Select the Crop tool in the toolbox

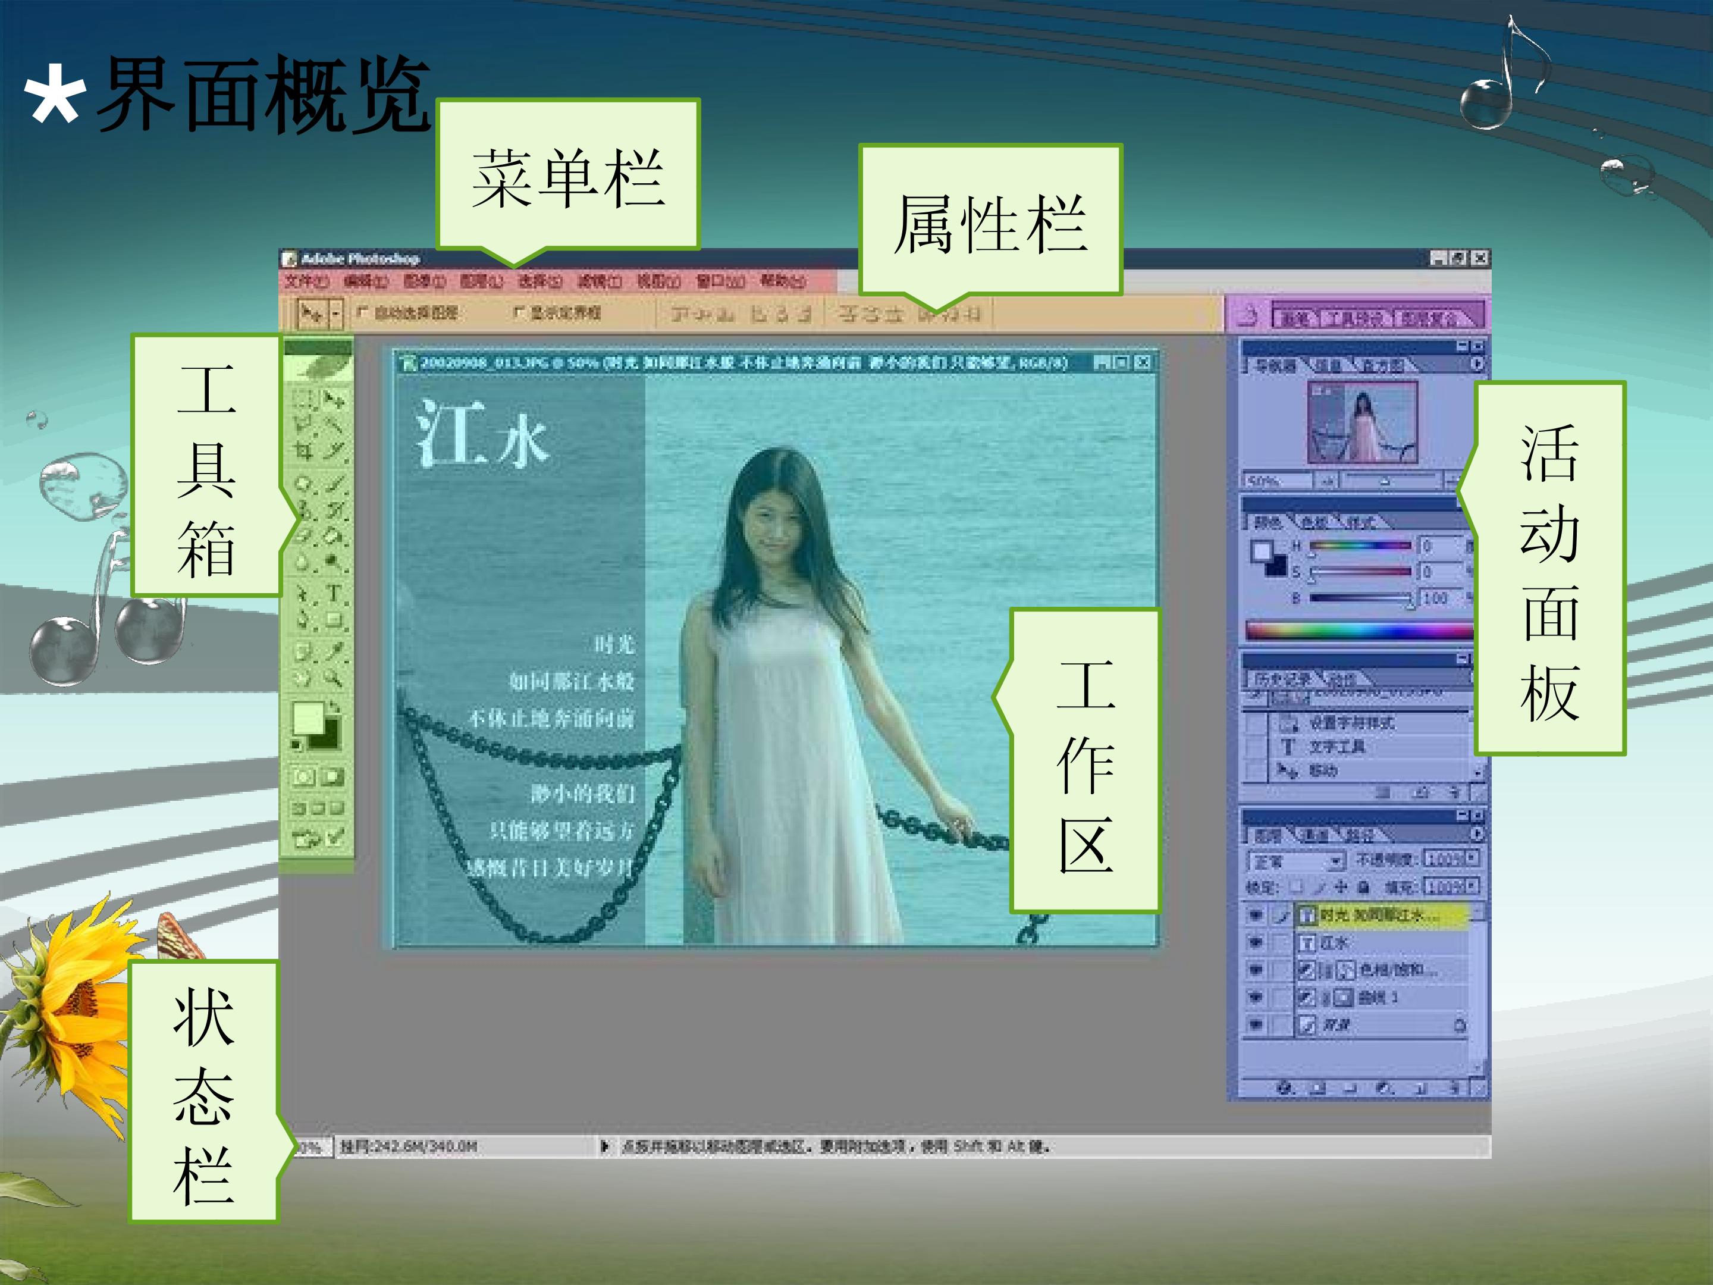click(303, 451)
